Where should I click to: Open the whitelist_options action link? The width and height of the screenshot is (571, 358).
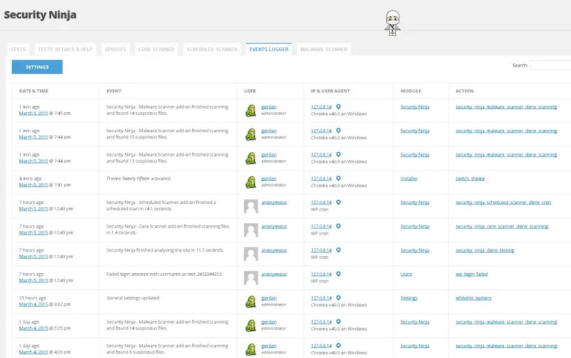474,298
